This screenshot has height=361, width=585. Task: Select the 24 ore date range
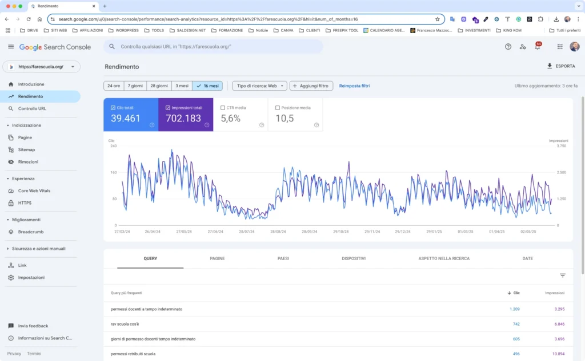click(114, 86)
